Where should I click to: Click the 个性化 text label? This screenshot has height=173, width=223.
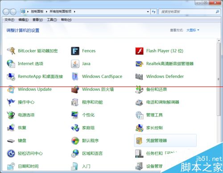[88, 115]
